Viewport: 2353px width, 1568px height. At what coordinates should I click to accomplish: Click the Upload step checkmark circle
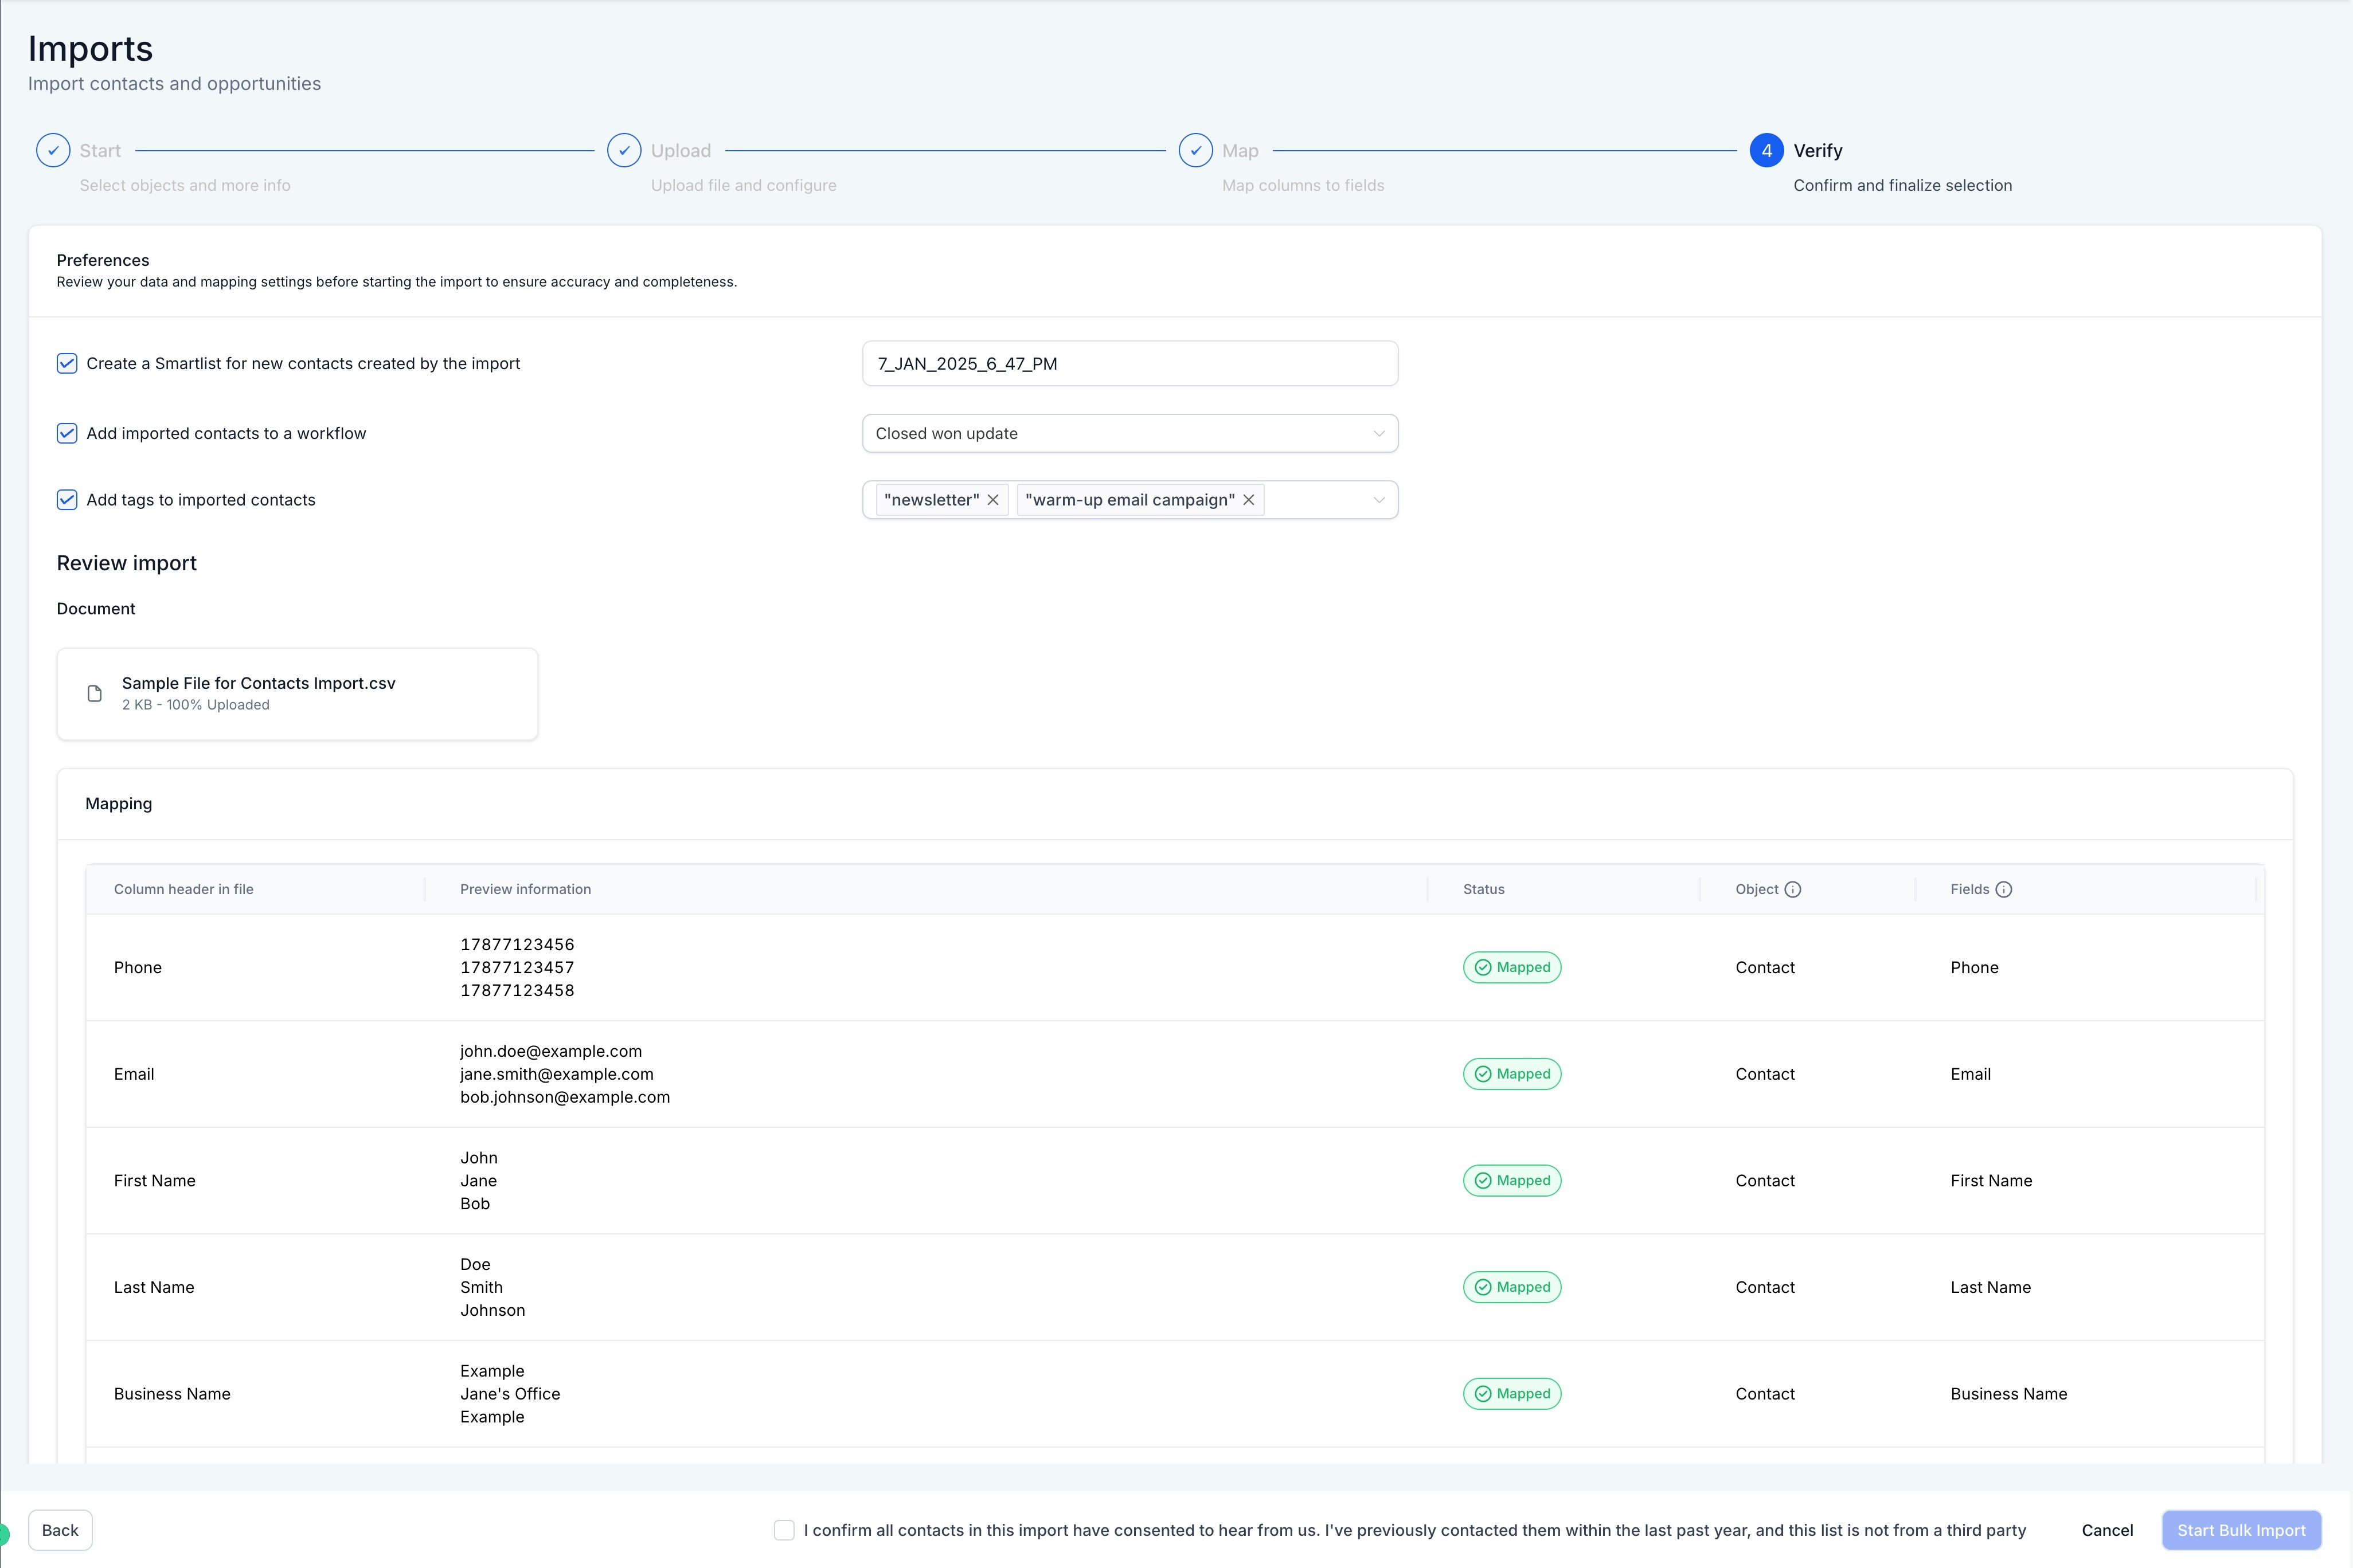tap(624, 150)
